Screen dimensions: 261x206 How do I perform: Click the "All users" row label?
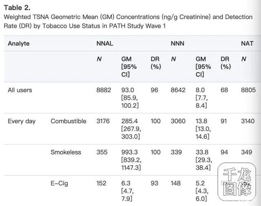20,90
